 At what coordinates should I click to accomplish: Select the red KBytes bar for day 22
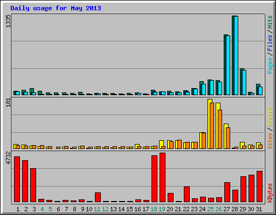click(187, 194)
